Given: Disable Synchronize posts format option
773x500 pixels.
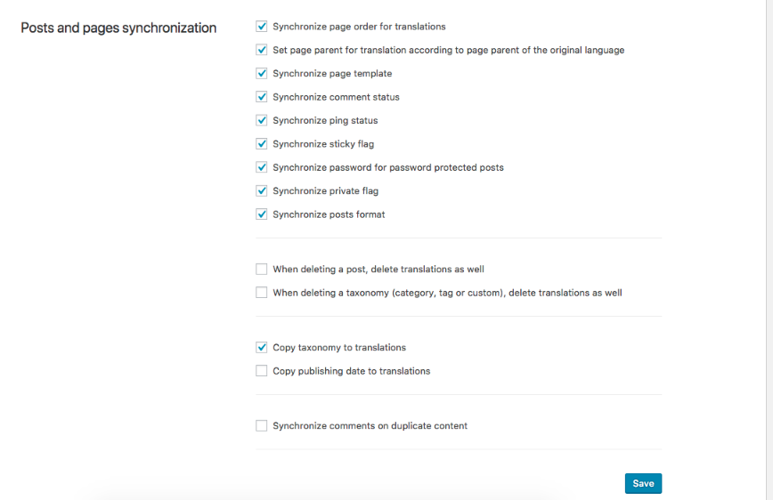Looking at the screenshot, I should [x=262, y=214].
